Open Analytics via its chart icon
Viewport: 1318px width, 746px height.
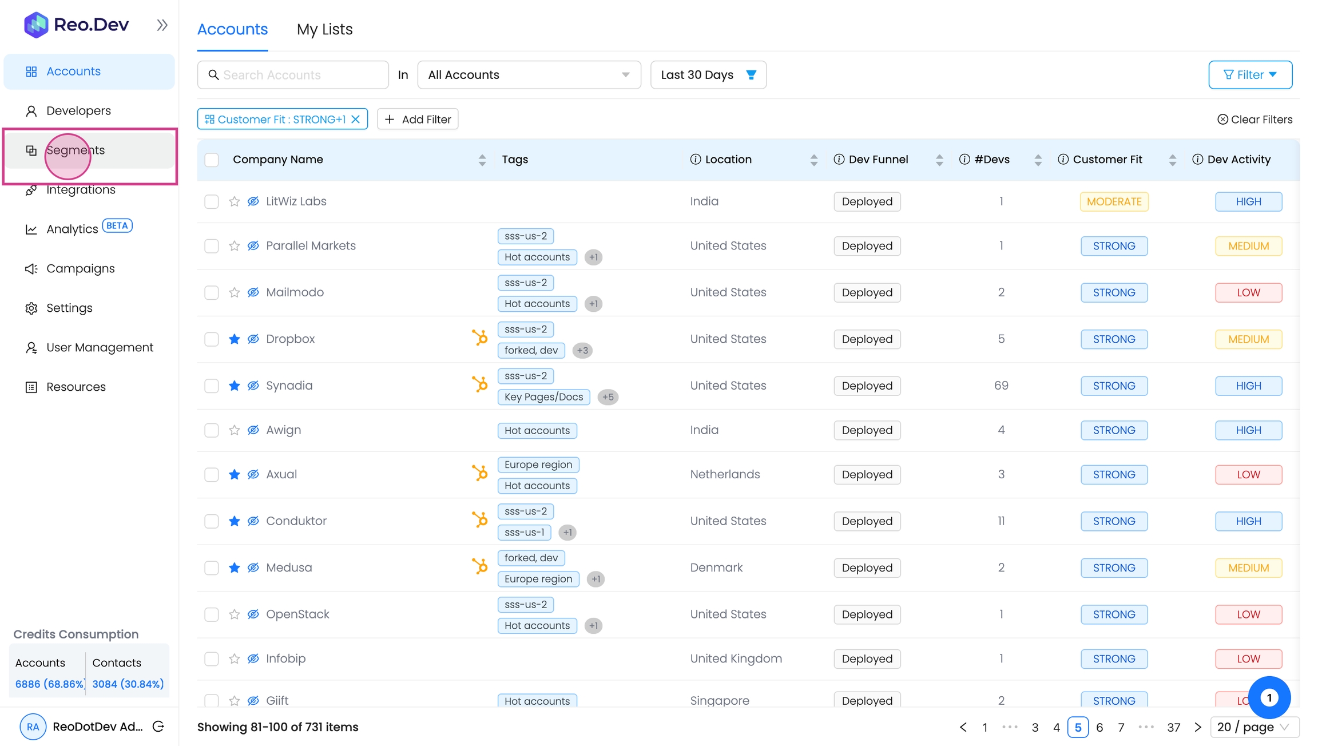31,229
